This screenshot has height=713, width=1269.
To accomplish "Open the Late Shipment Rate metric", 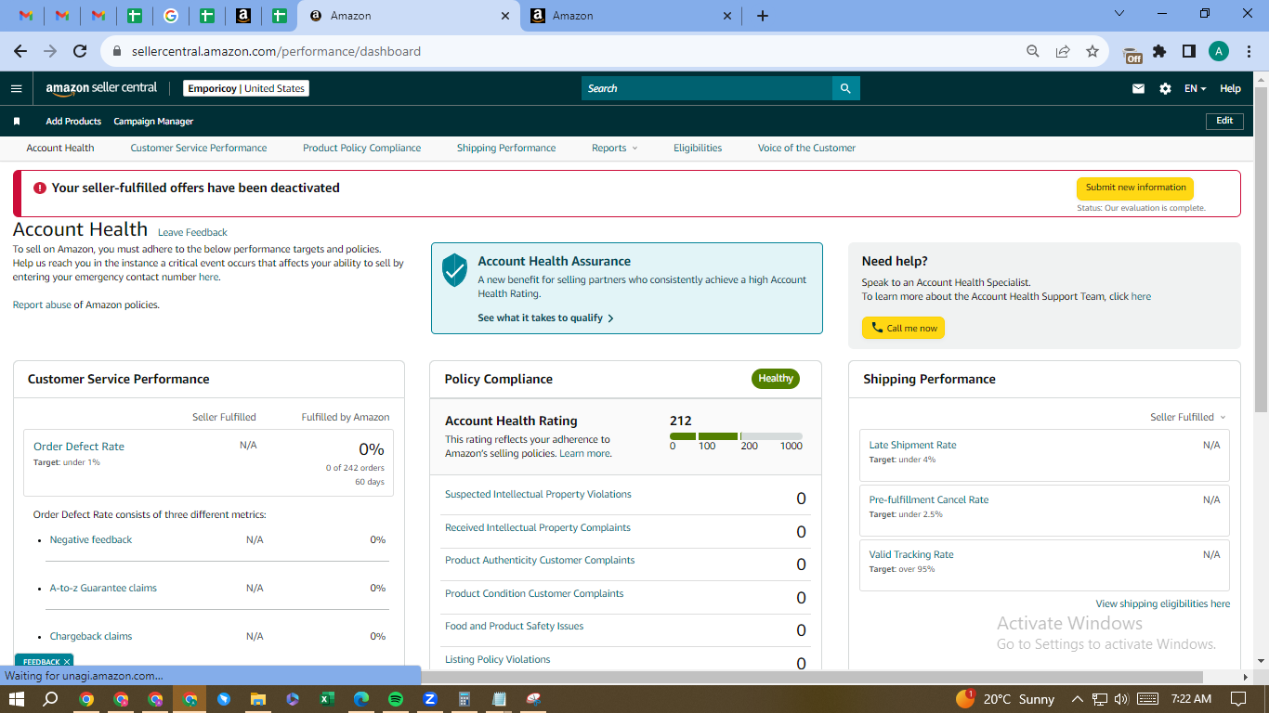I will tap(912, 446).
